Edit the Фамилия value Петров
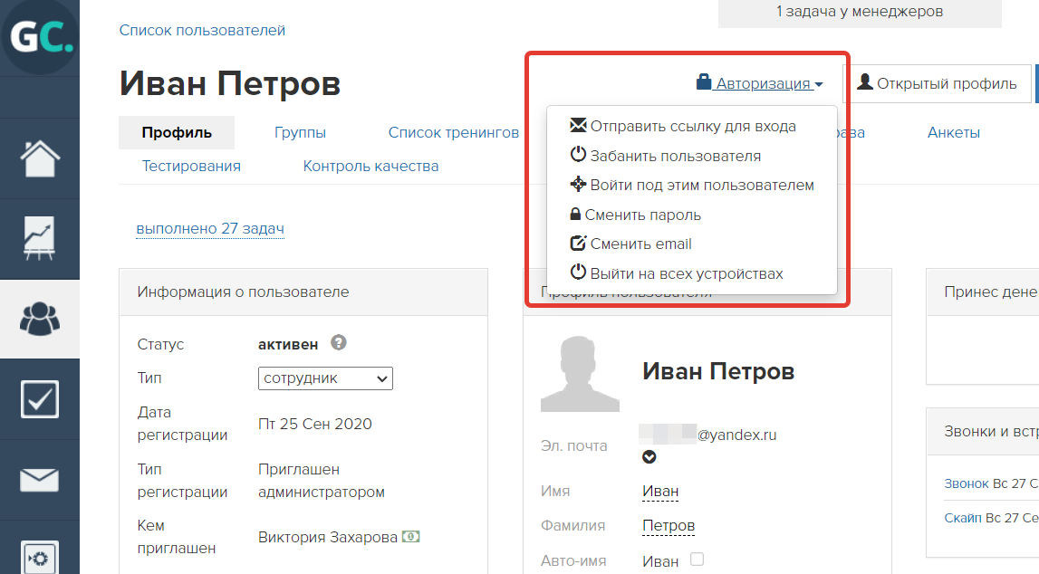The width and height of the screenshot is (1039, 574). pyautogui.click(x=669, y=526)
